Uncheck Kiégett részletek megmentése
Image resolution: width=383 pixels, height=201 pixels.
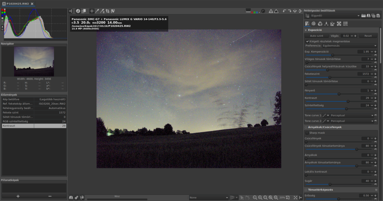(307, 41)
